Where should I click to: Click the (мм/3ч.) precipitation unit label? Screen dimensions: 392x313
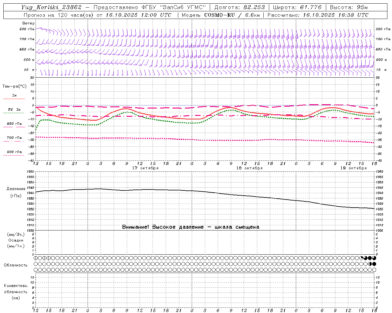pos(16,235)
